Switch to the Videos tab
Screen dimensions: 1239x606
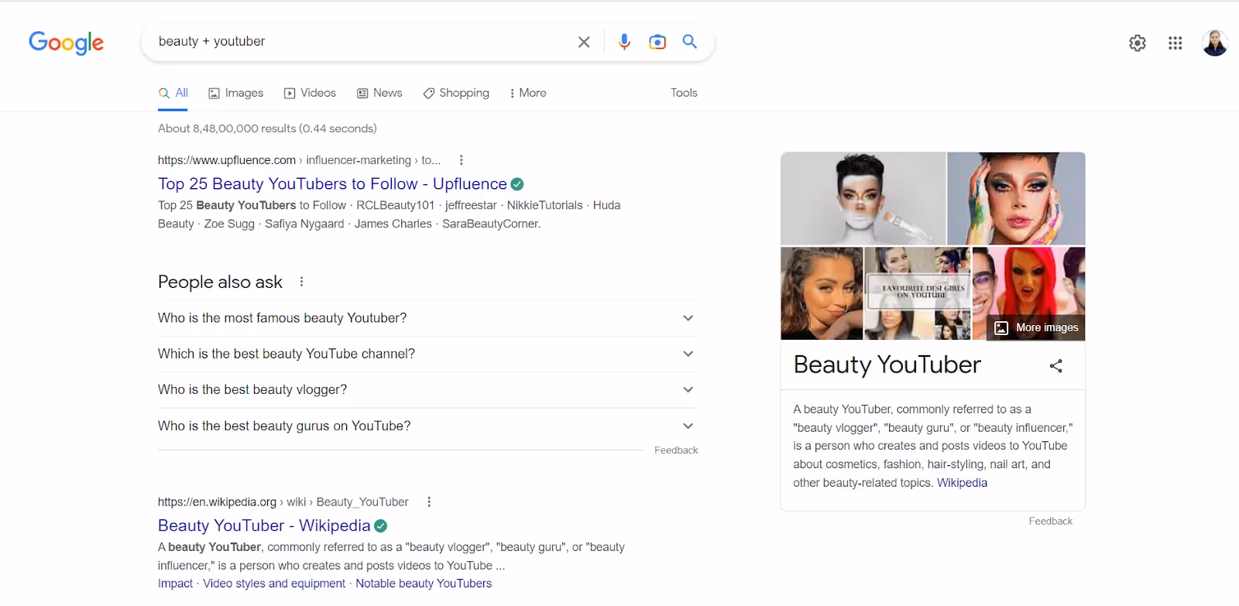tap(310, 93)
